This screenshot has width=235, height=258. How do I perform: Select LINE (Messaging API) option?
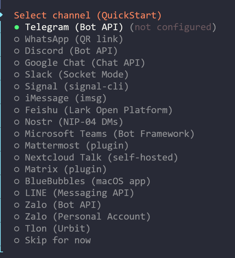[79, 193]
